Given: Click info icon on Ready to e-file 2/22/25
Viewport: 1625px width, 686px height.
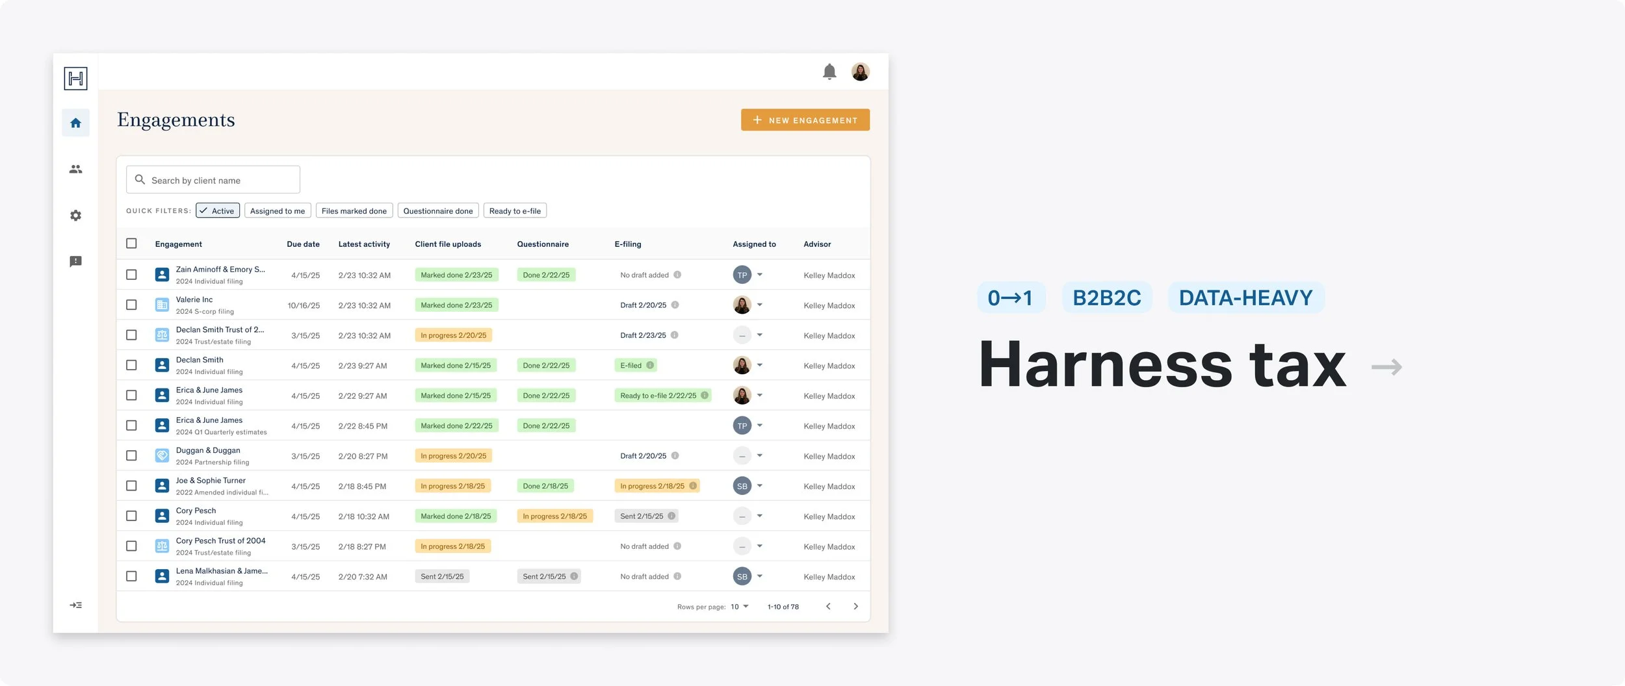Looking at the screenshot, I should point(705,395).
